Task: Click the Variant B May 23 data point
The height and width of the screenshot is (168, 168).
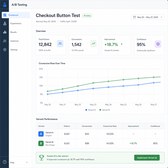Action: (x=93, y=83)
